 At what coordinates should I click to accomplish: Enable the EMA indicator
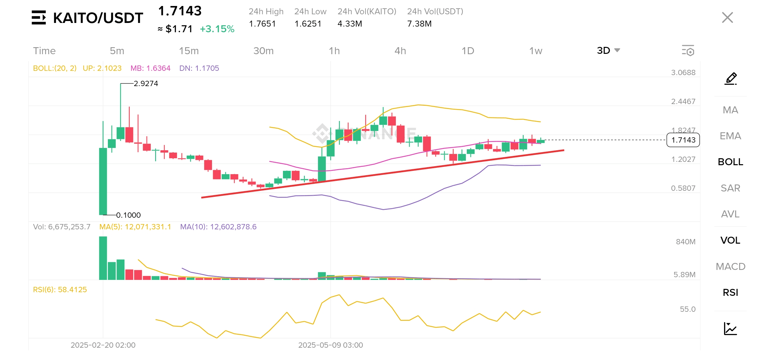tap(730, 136)
